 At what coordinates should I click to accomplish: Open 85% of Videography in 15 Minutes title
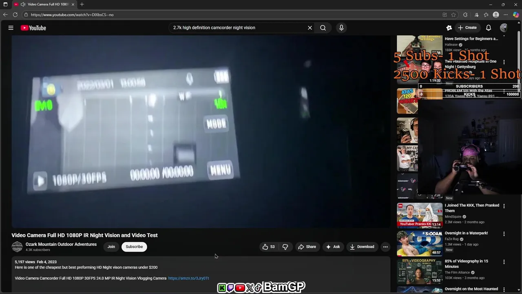tap(467, 264)
